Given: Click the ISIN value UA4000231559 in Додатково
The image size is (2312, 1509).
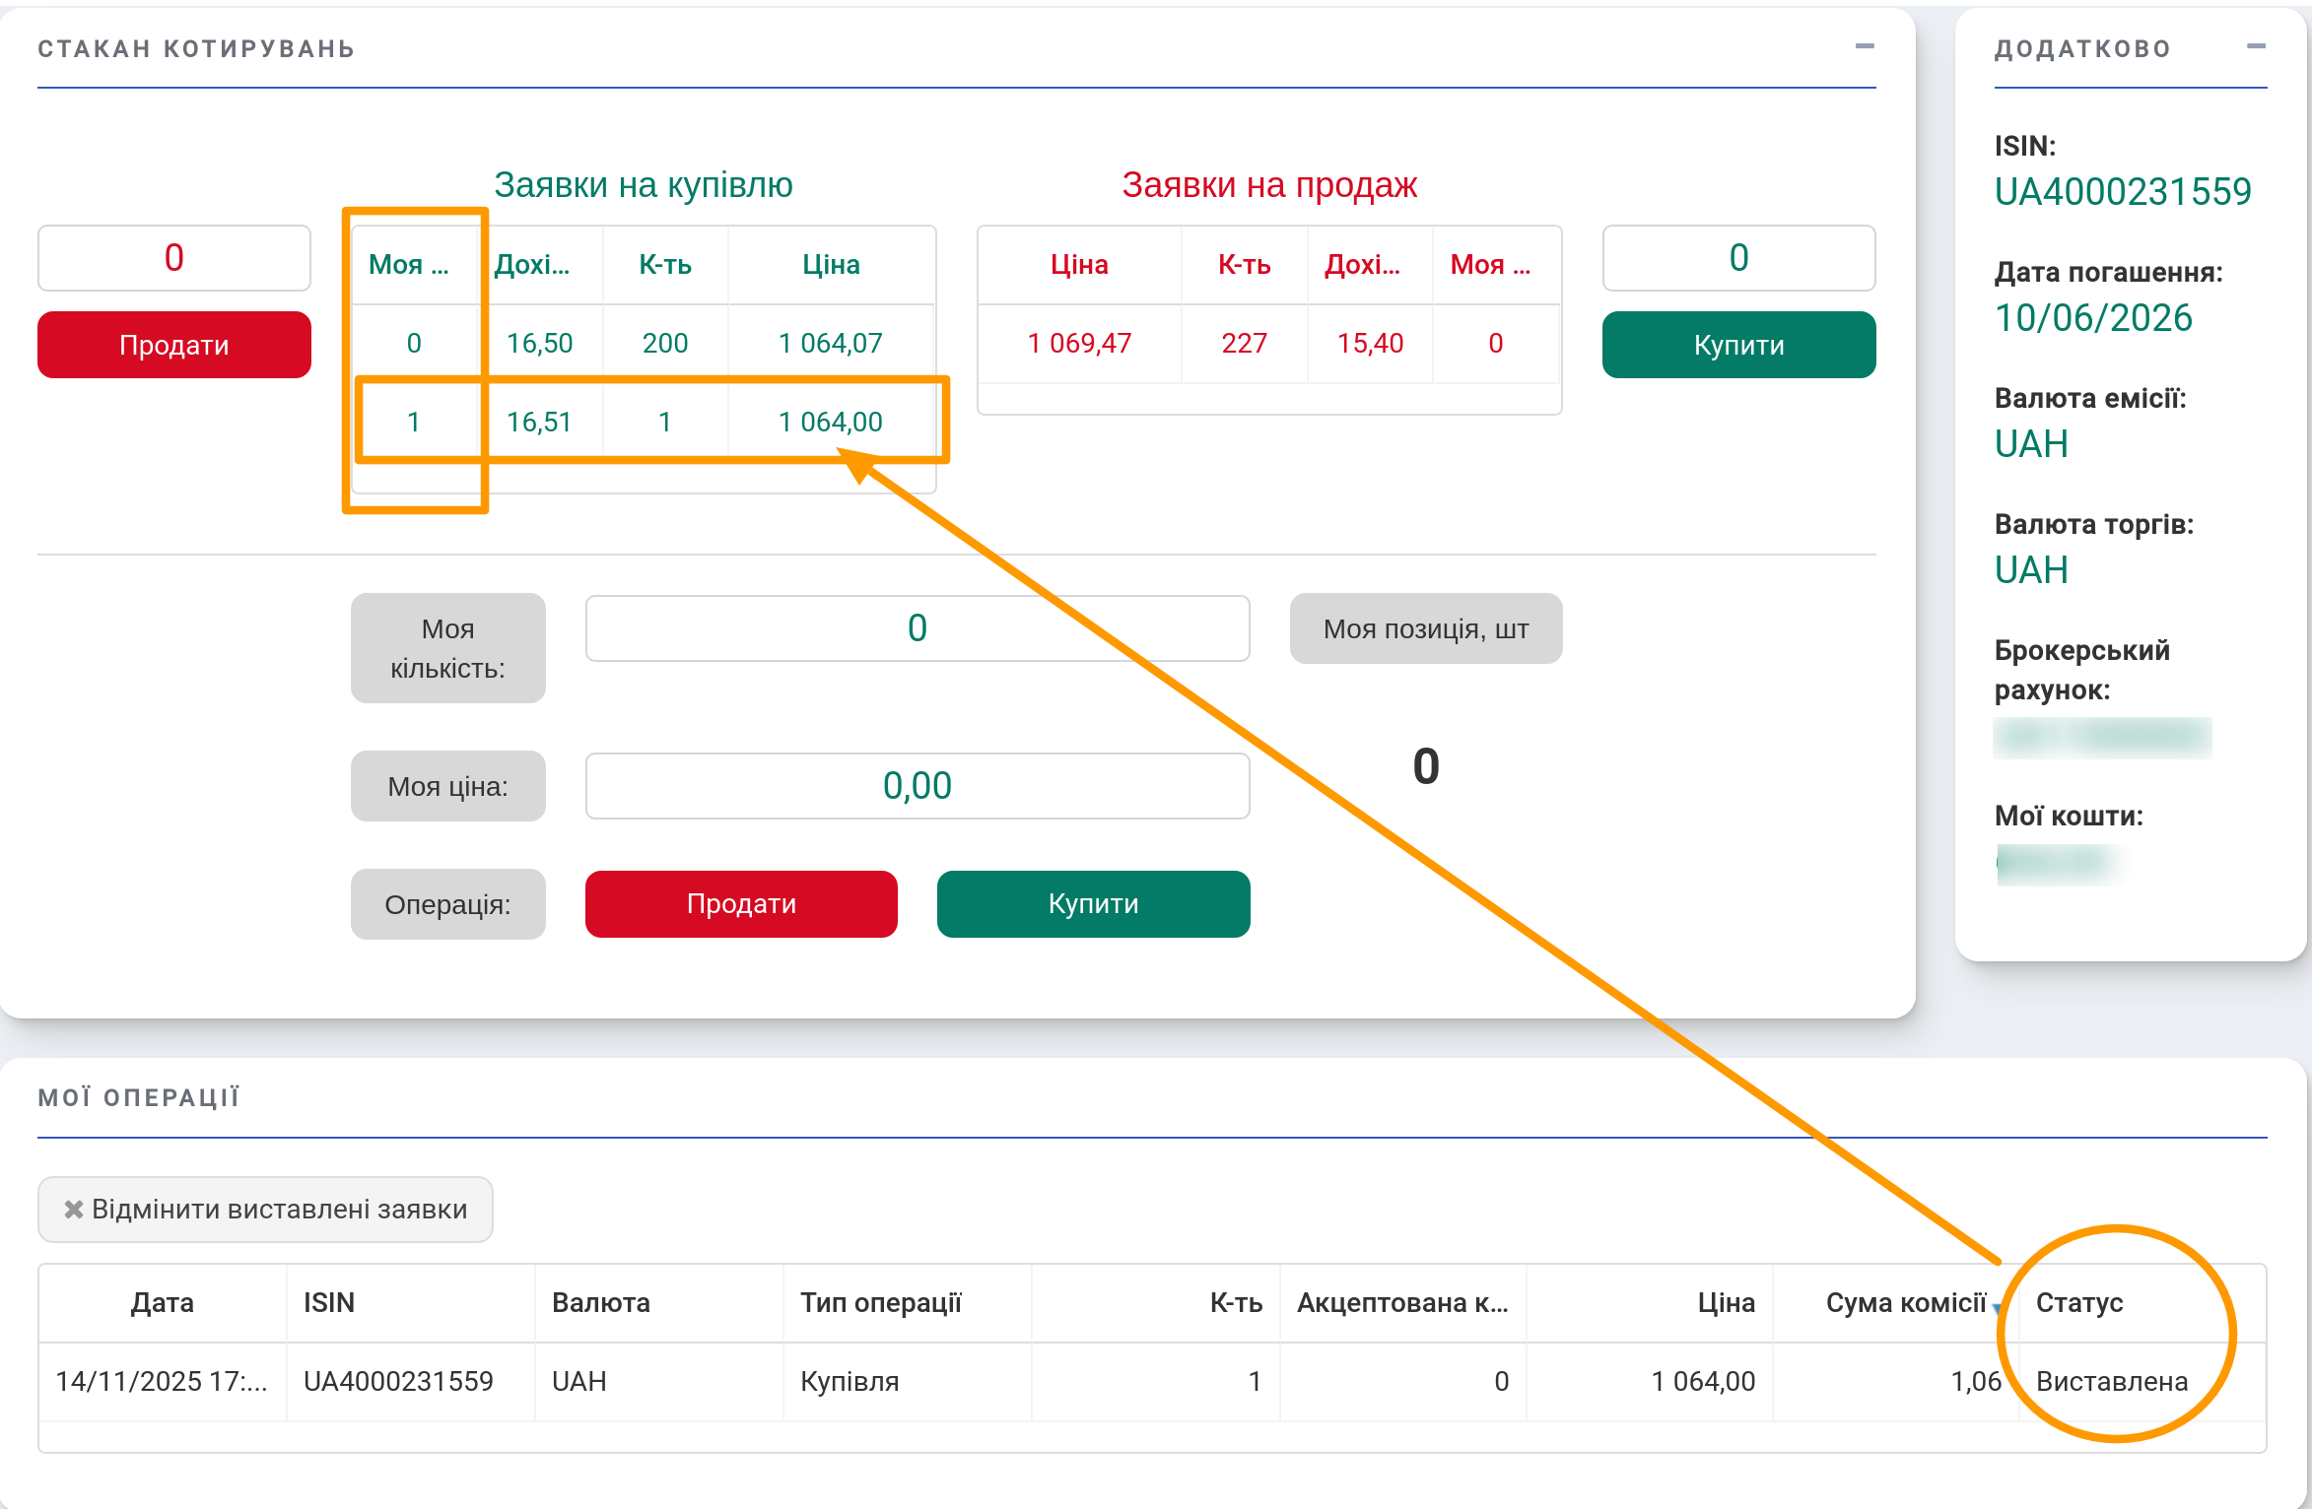Looking at the screenshot, I should pos(2123,191).
